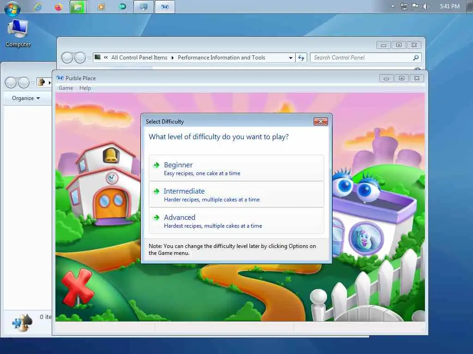Minimize the Purble Place window
The image size is (473, 354).
(x=386, y=78)
